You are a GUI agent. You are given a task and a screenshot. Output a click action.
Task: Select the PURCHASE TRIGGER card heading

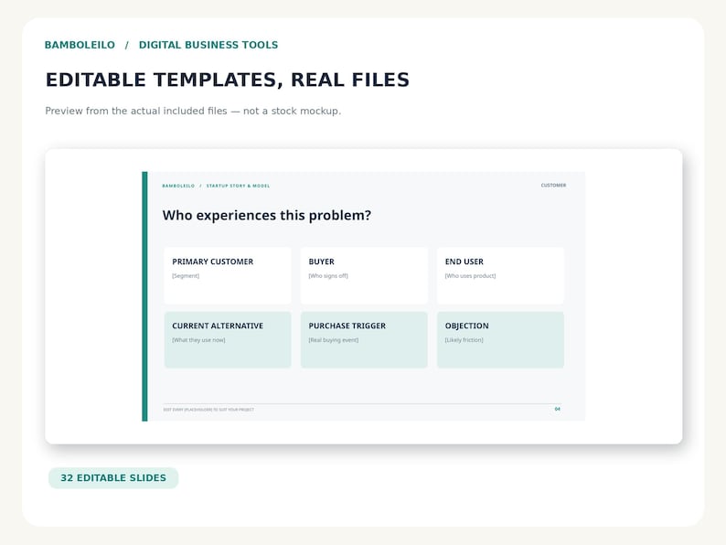347,326
